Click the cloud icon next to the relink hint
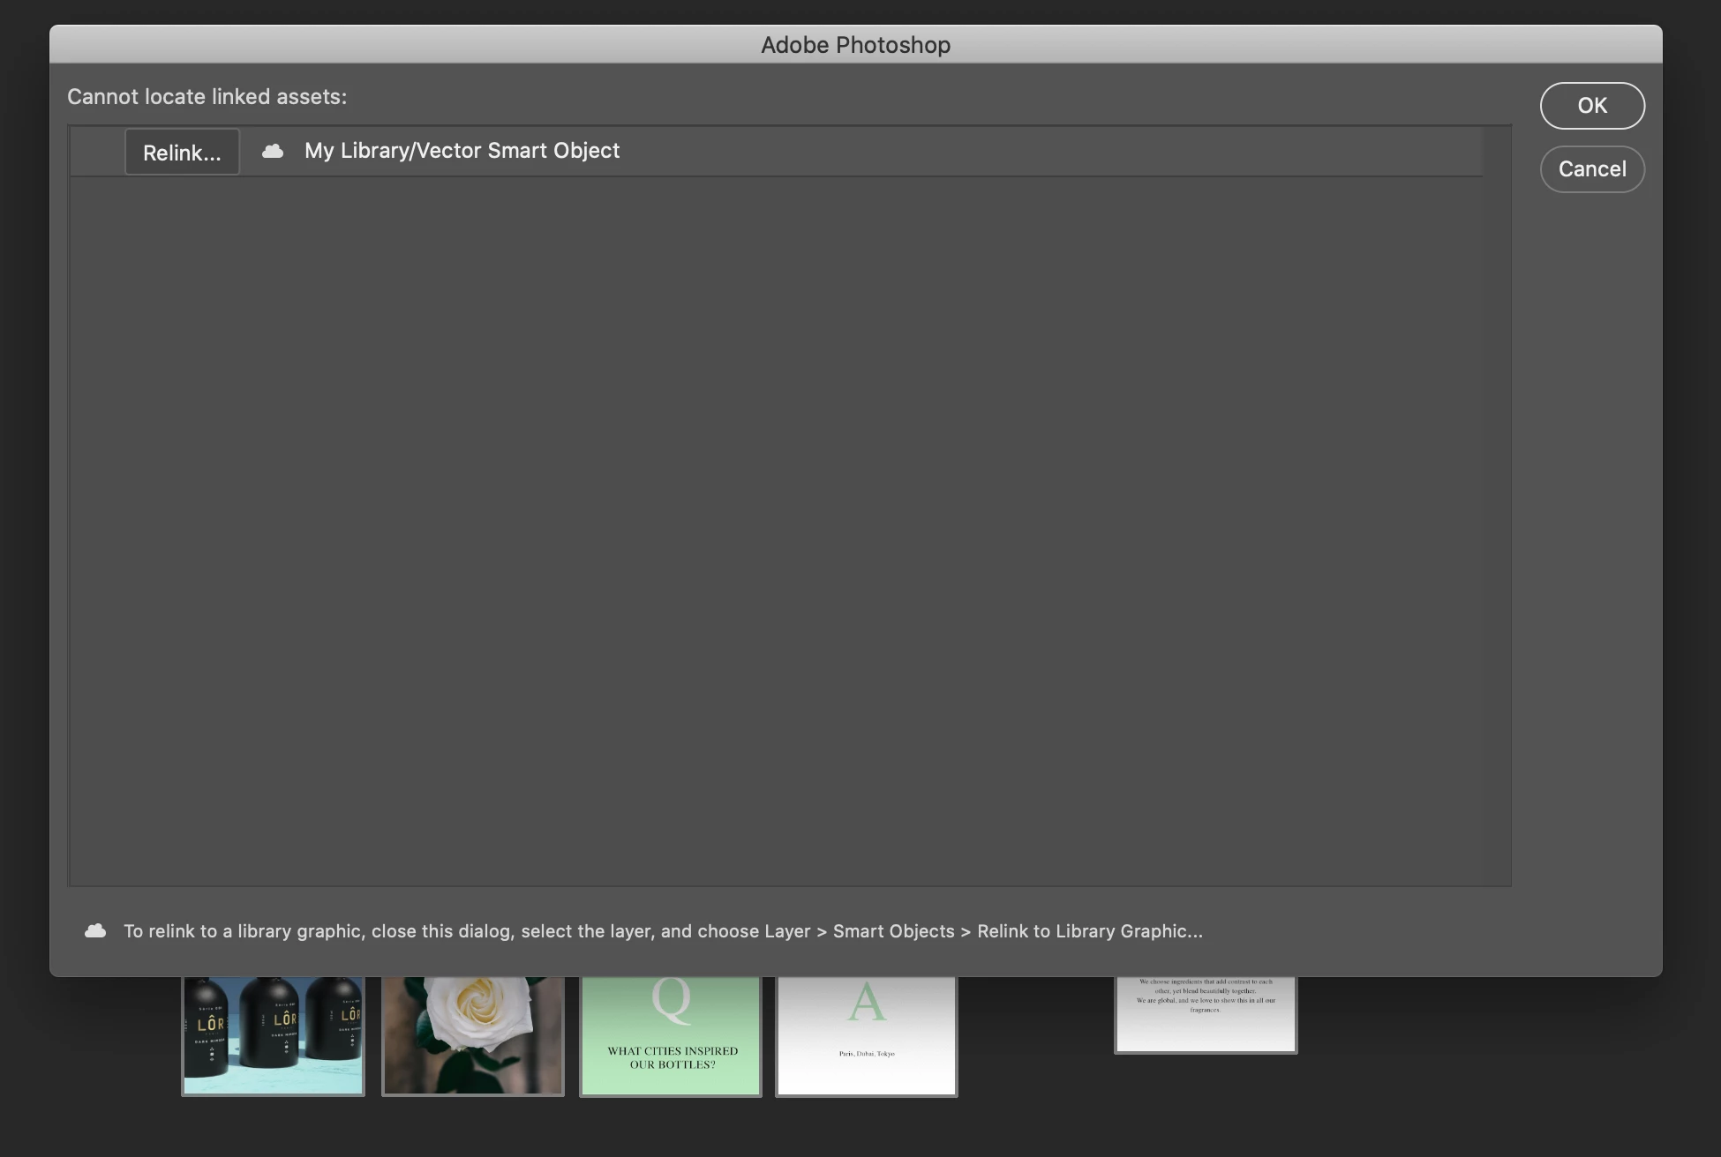 [x=95, y=931]
